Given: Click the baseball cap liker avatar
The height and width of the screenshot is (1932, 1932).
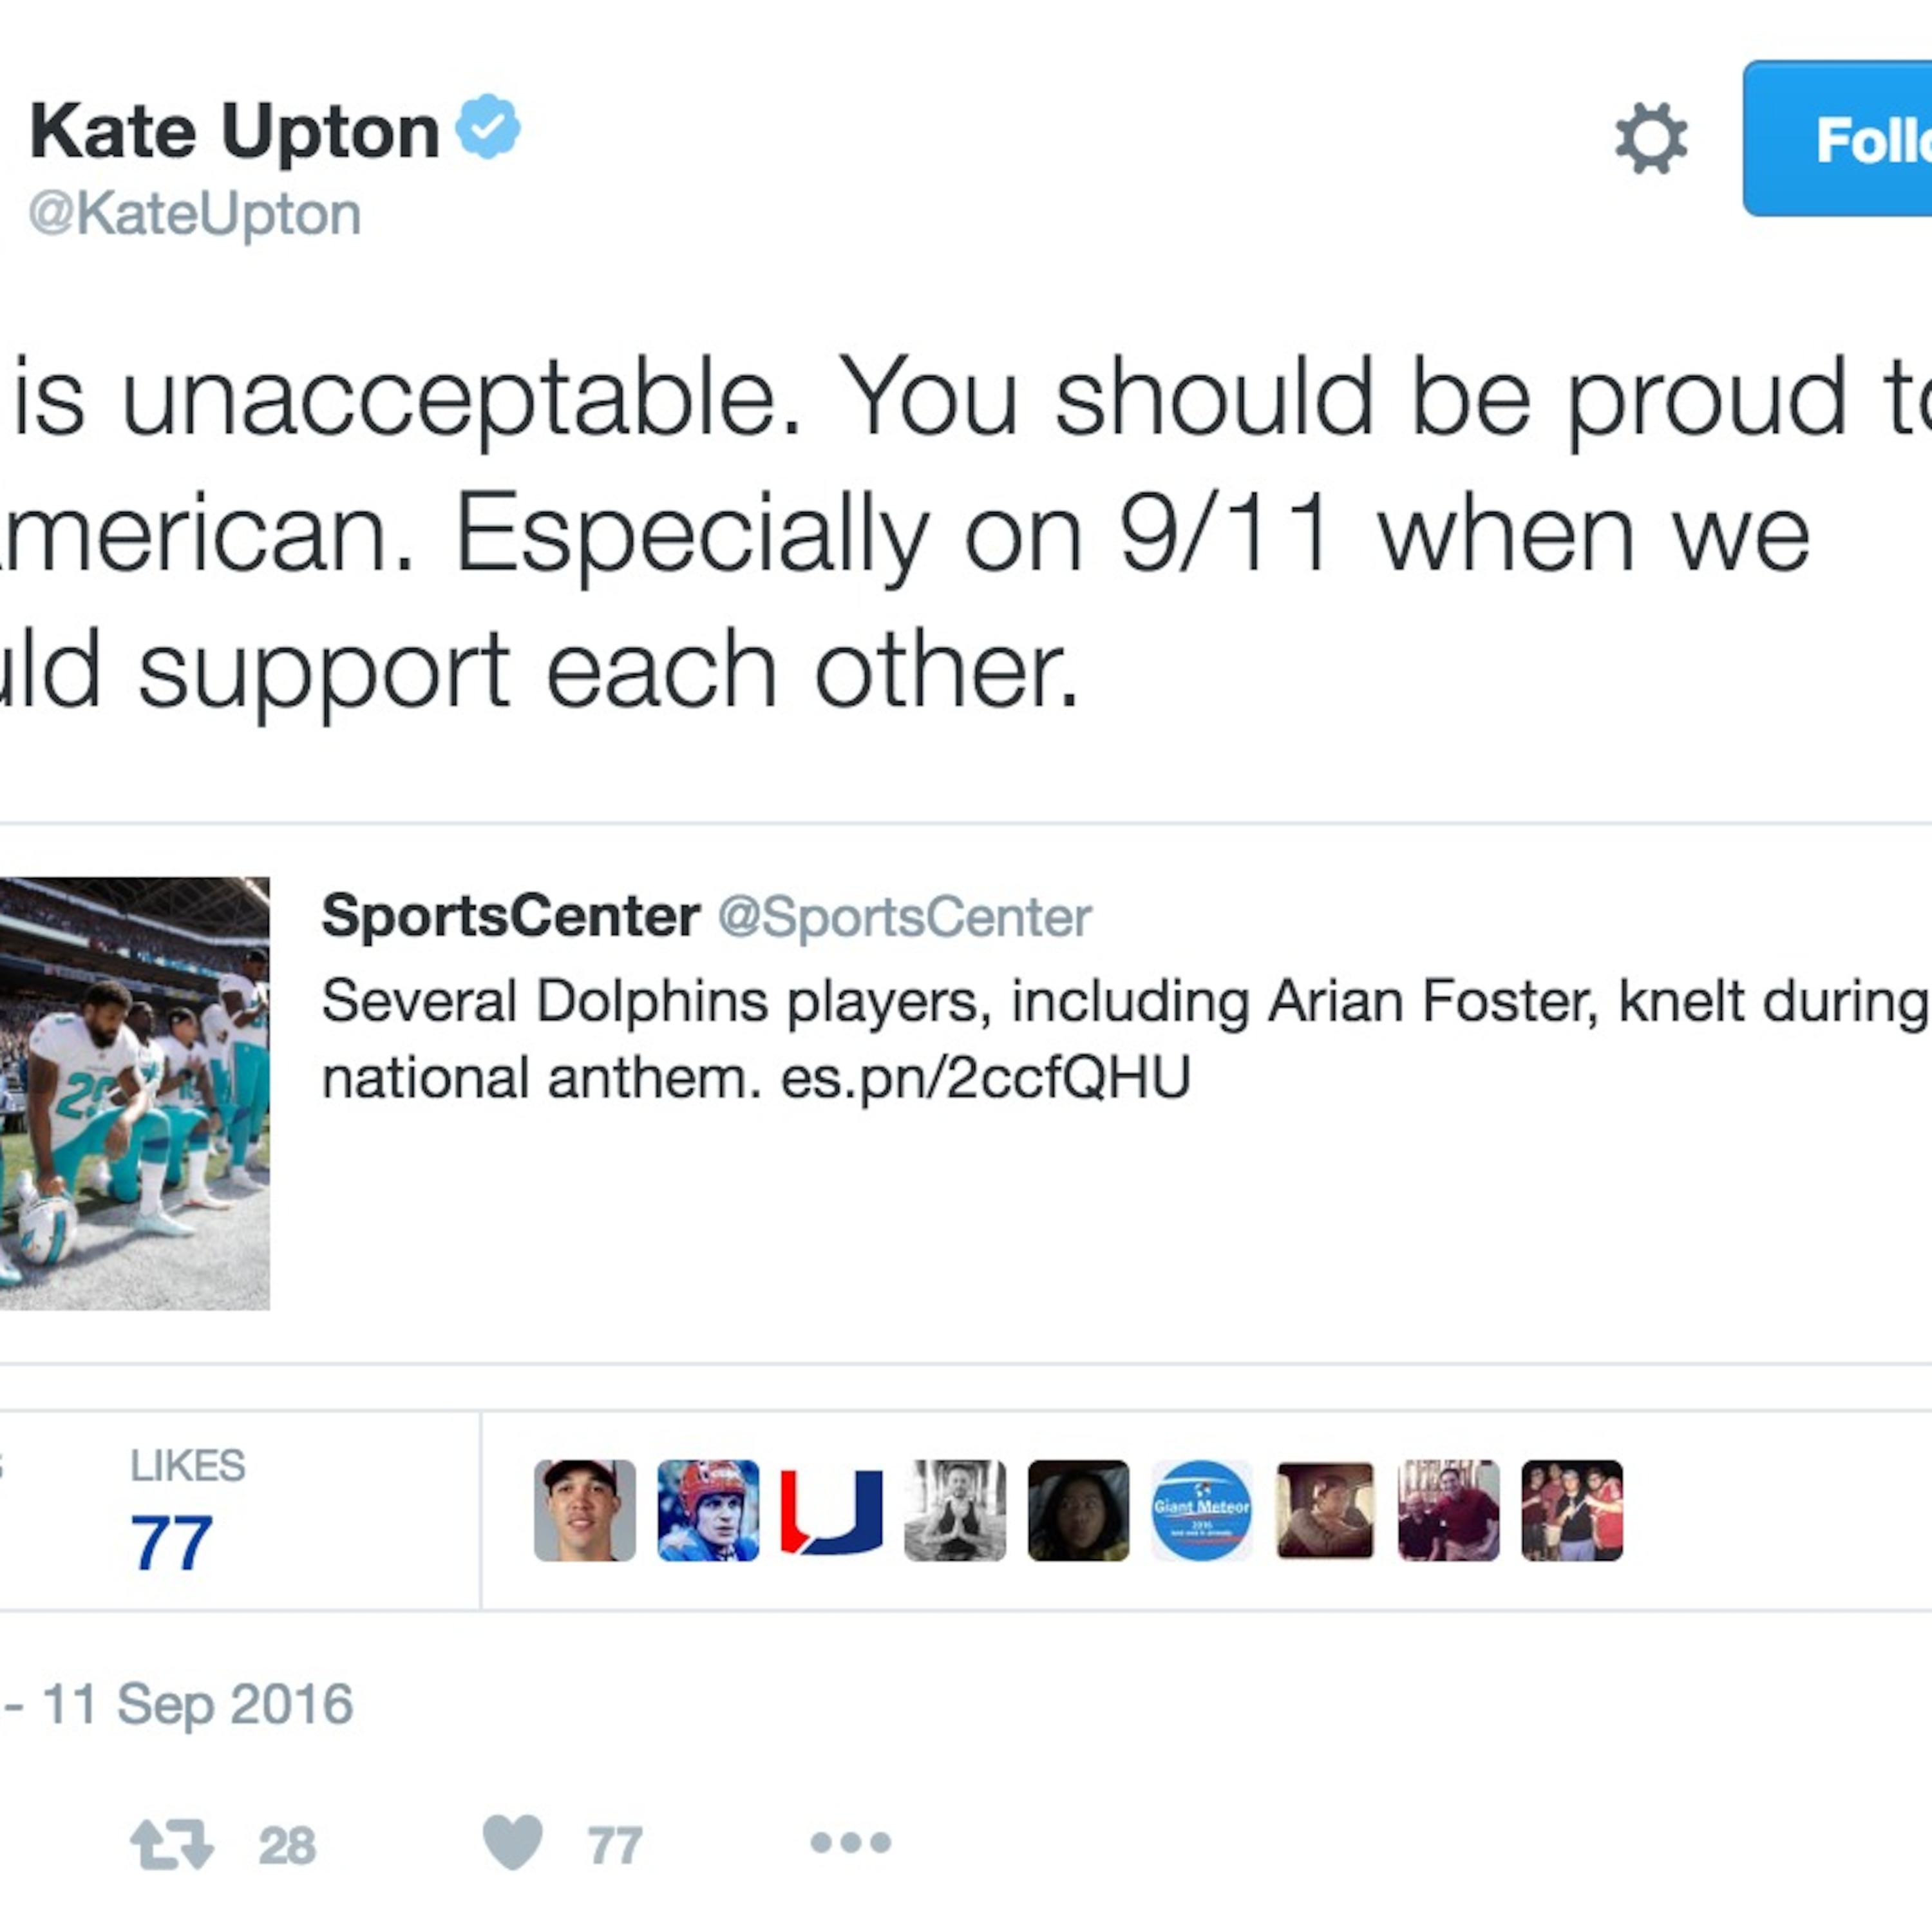Looking at the screenshot, I should [x=585, y=1510].
